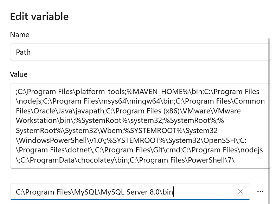This screenshot has width=276, height=204.
Task: Click the Edit variable heading
Action: [x=39, y=17]
